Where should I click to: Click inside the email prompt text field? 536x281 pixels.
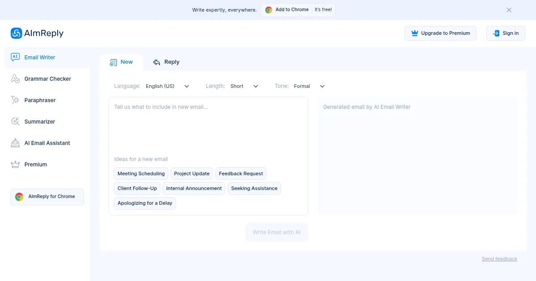click(x=208, y=125)
